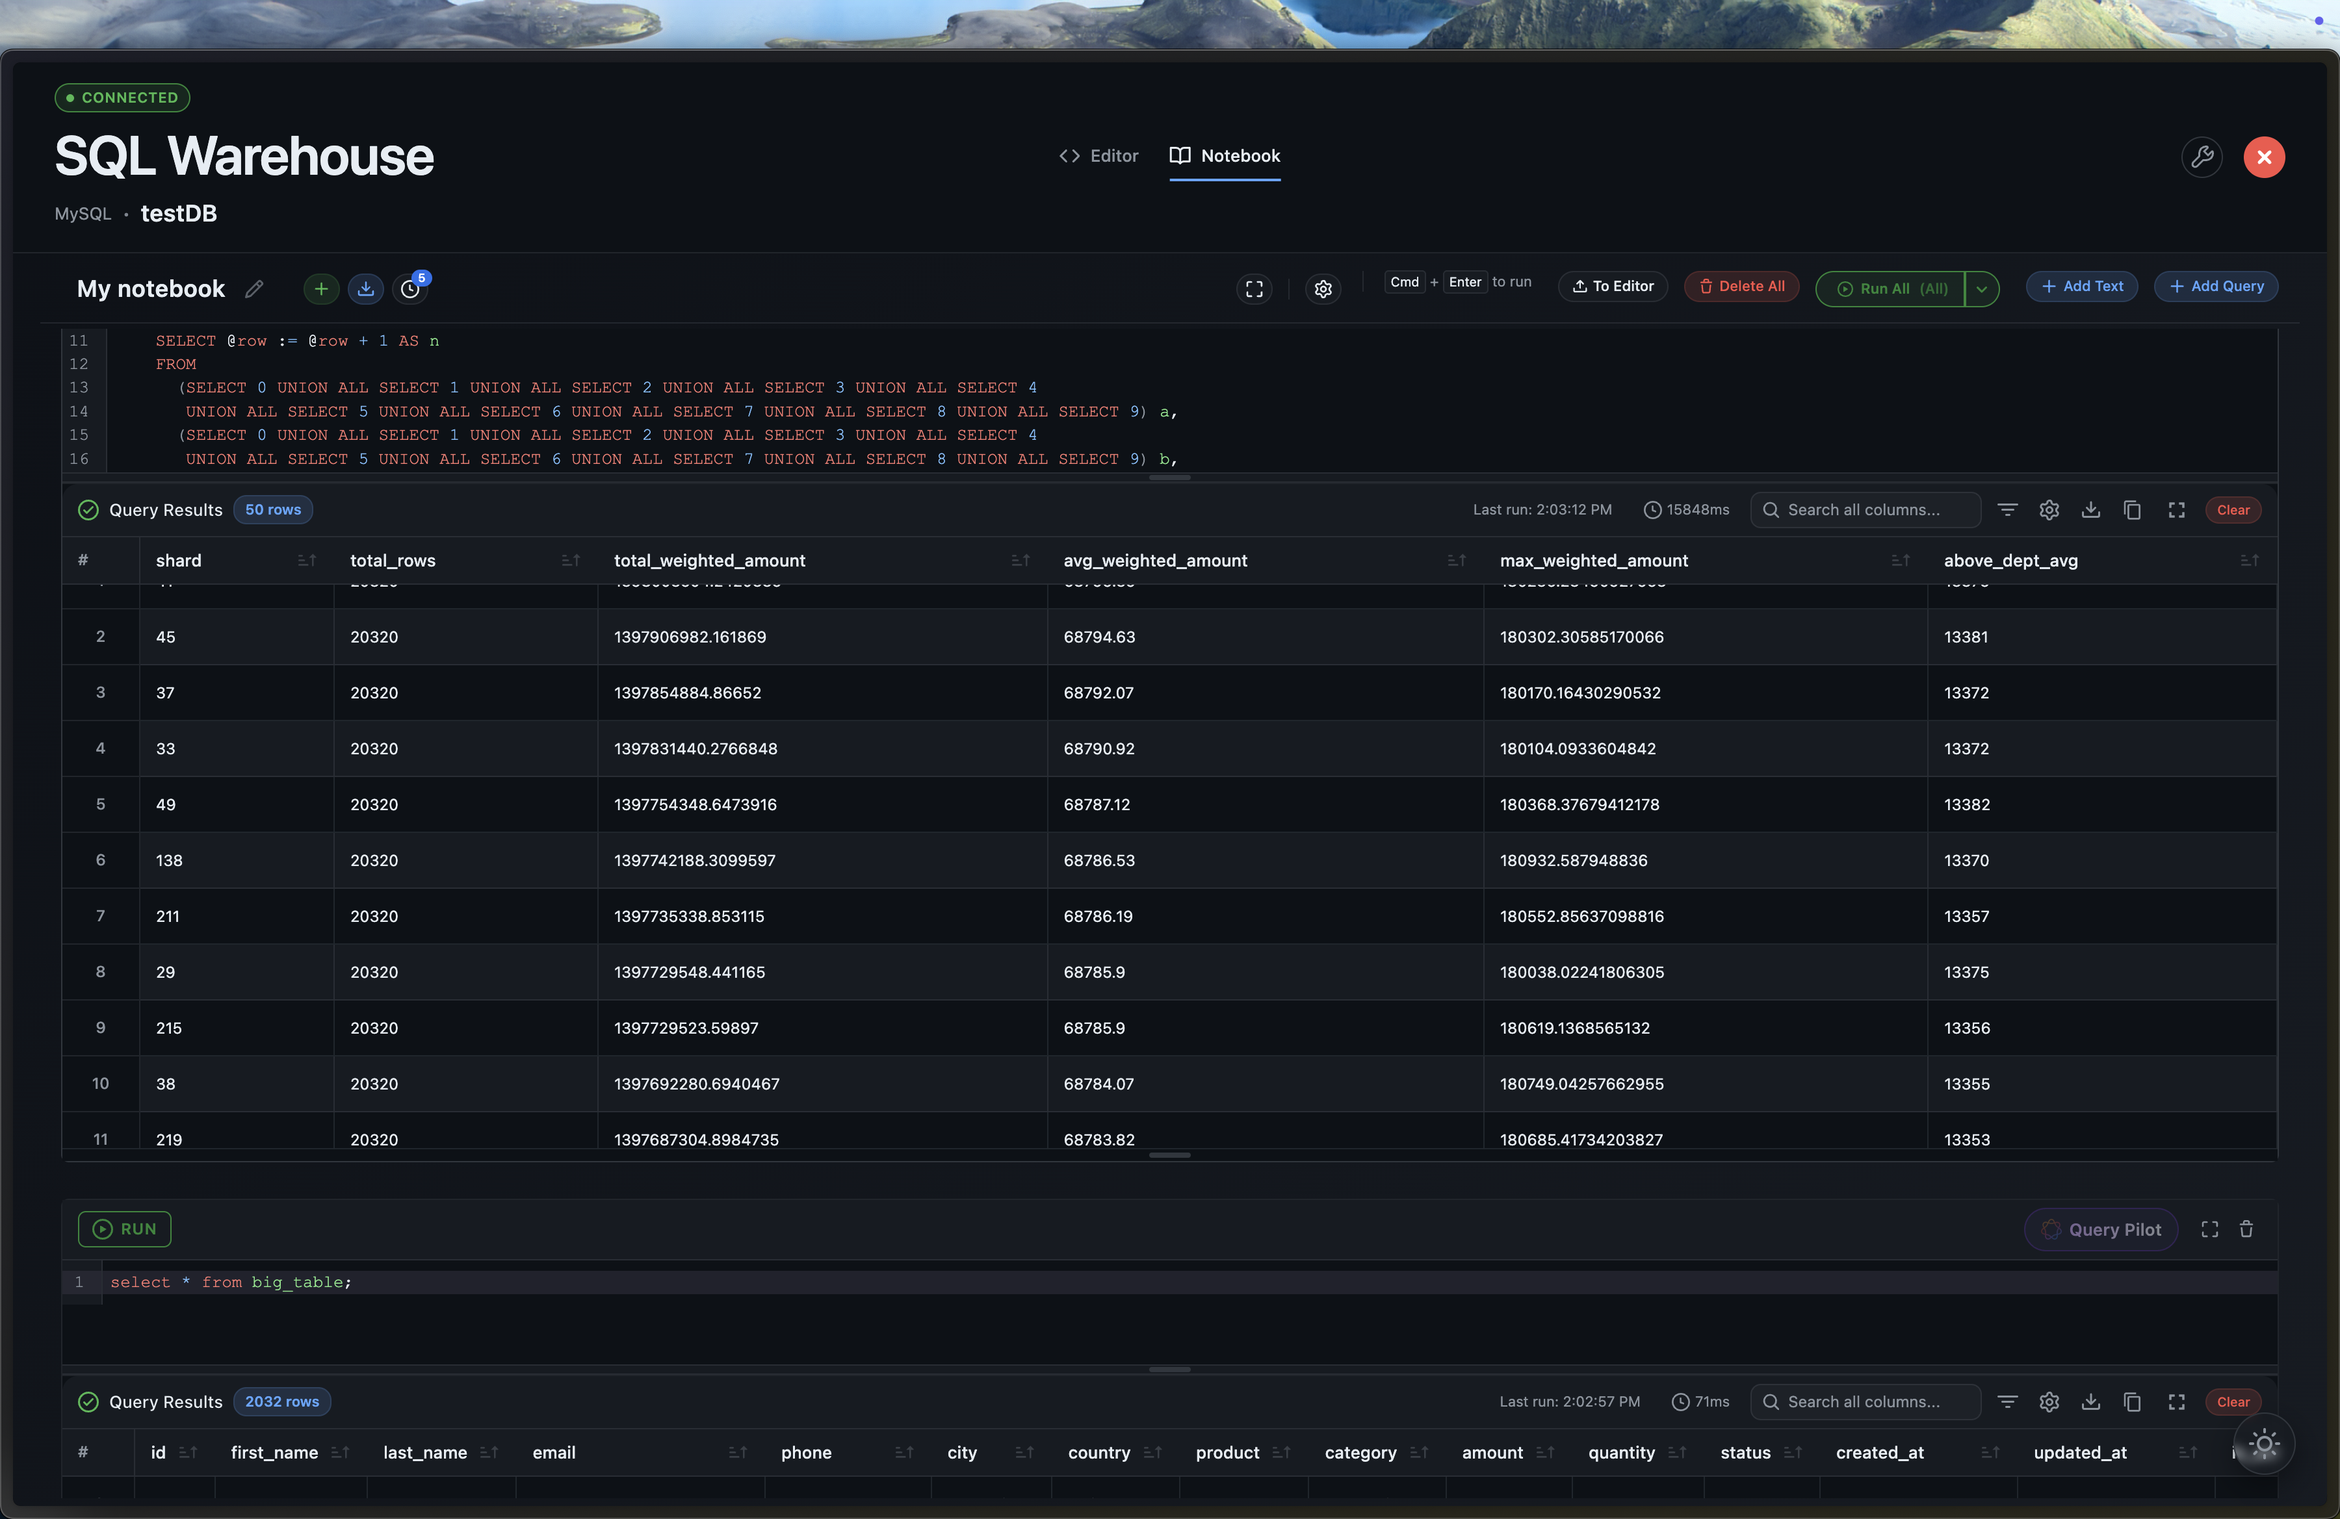Expand the big_table query cell editor
The width and height of the screenshot is (2340, 1519).
2209,1229
